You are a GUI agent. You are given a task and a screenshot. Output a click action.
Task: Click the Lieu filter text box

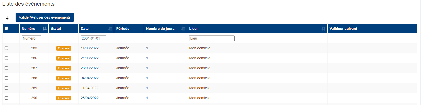(212, 38)
